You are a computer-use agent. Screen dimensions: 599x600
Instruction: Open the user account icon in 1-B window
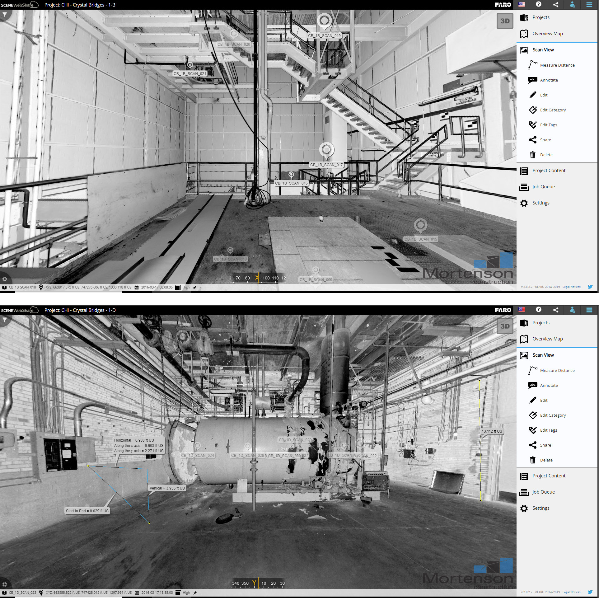pos(572,4)
